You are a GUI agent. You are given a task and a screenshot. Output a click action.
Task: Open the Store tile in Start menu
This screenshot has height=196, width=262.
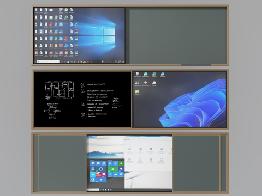pos(93,180)
